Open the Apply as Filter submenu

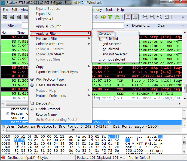tap(60, 34)
